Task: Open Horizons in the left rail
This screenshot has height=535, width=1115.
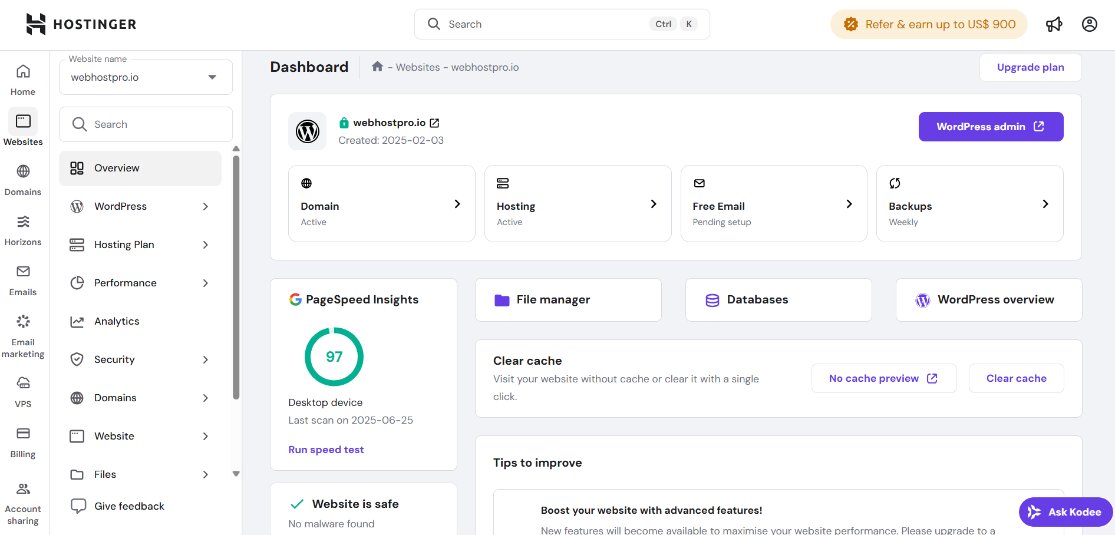Action: pos(23,230)
